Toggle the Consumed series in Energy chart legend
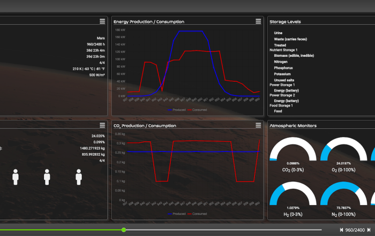The height and width of the screenshot is (236, 375). (196, 109)
